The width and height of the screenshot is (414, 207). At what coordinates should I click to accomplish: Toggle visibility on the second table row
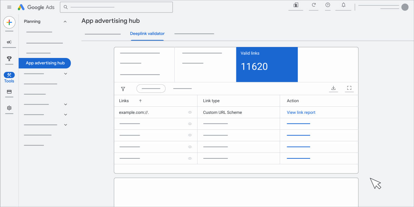pyautogui.click(x=190, y=124)
